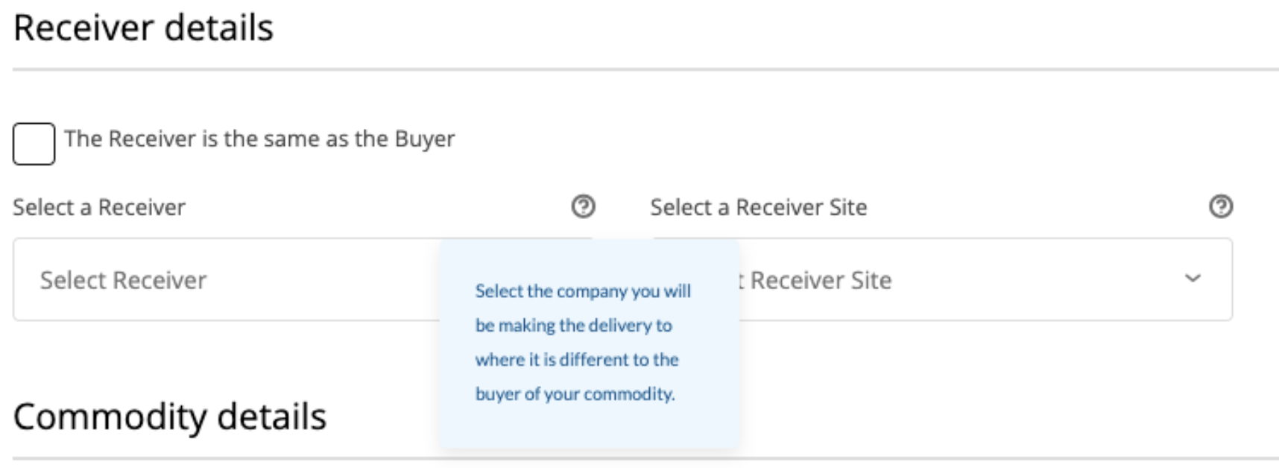Click the blue receiver help tooltip box
Viewport: 1279px width, 468px height.
(589, 425)
